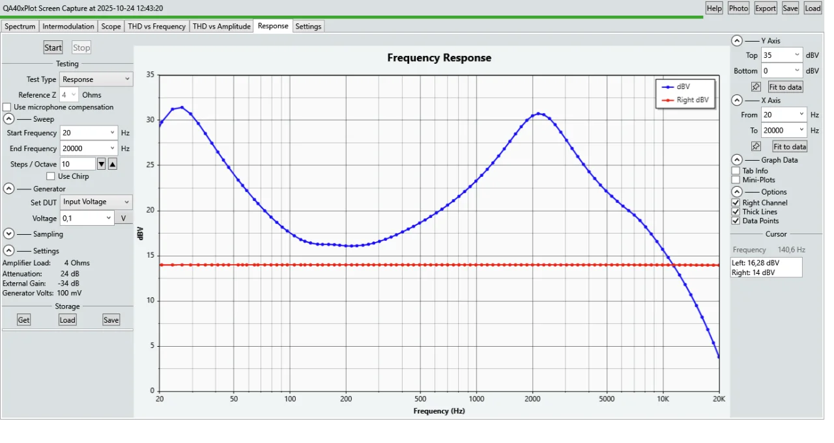Open the Test Type dropdown

[96, 79]
